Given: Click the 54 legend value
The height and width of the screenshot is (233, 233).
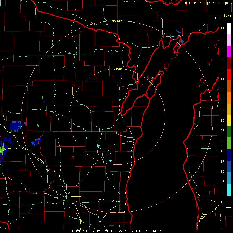Looking at the screenshot, I should click(x=222, y=59).
